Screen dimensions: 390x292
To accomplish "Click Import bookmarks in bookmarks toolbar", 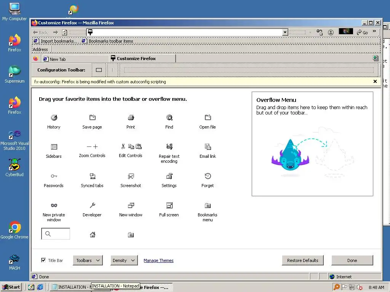I will (x=55, y=41).
